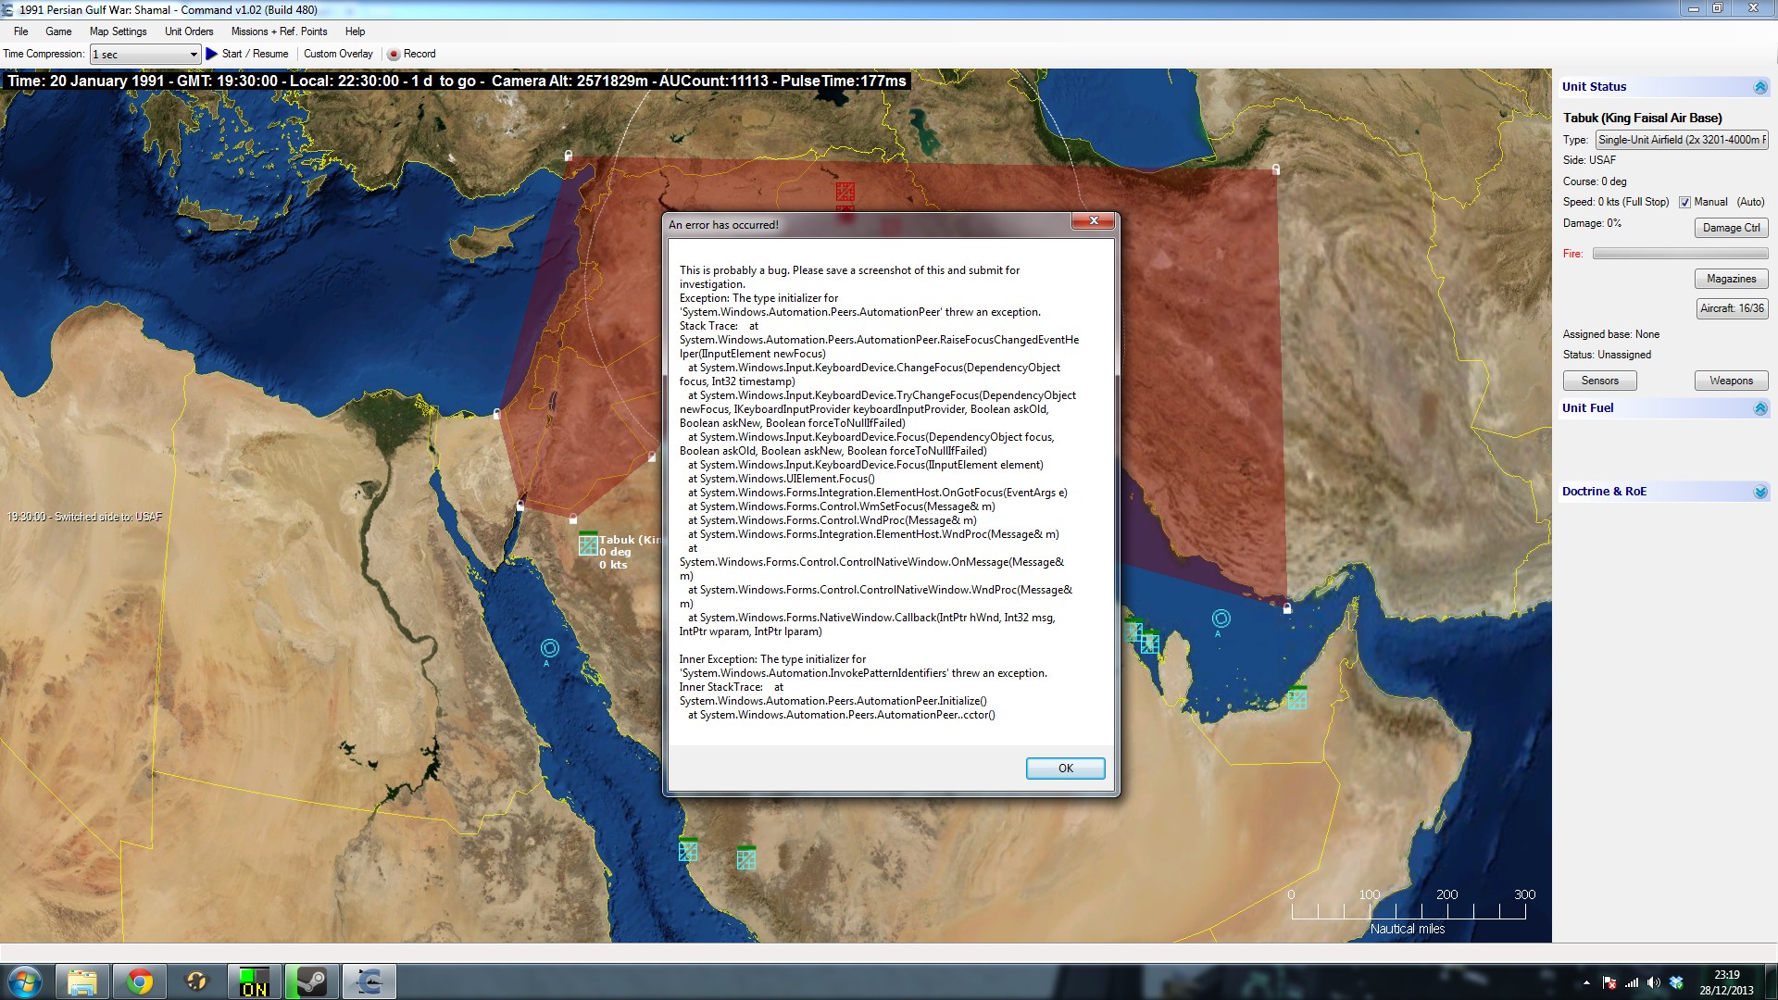
Task: Click the 'Status: Unassigned' text
Action: 1607,355
